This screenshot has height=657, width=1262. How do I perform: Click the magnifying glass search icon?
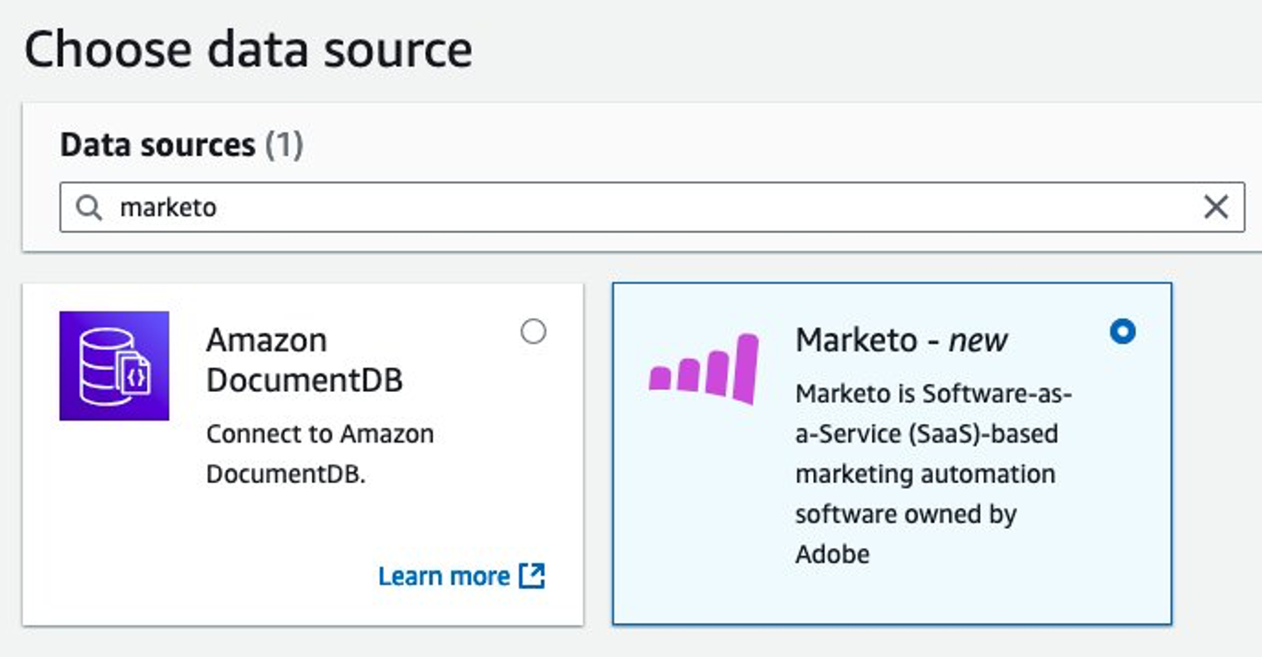[x=87, y=208]
